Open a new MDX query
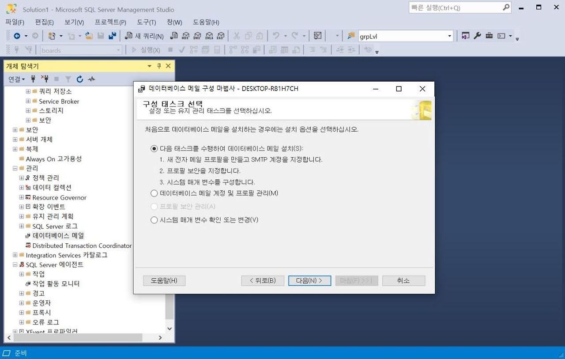 tap(185, 36)
